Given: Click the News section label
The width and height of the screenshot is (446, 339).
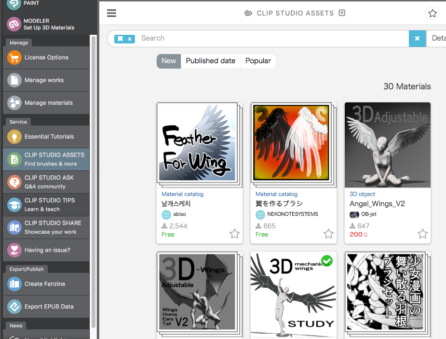Looking at the screenshot, I should coord(16,325).
